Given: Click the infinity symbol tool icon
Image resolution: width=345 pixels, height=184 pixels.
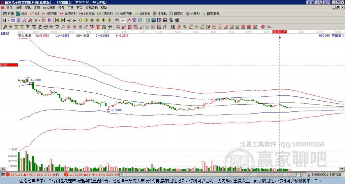Looking at the screenshot, I should (x=269, y=27).
